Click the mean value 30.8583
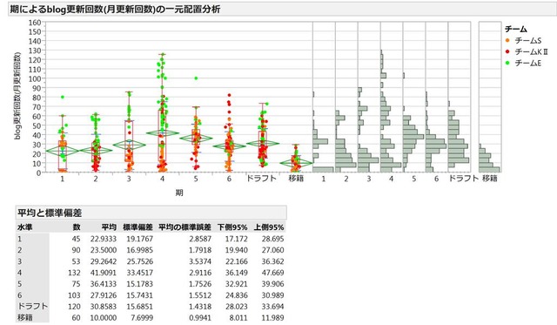Screen dimensions: 557x325 point(104,307)
